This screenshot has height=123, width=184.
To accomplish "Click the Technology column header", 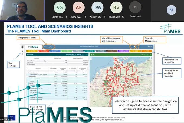I will 38,69.
